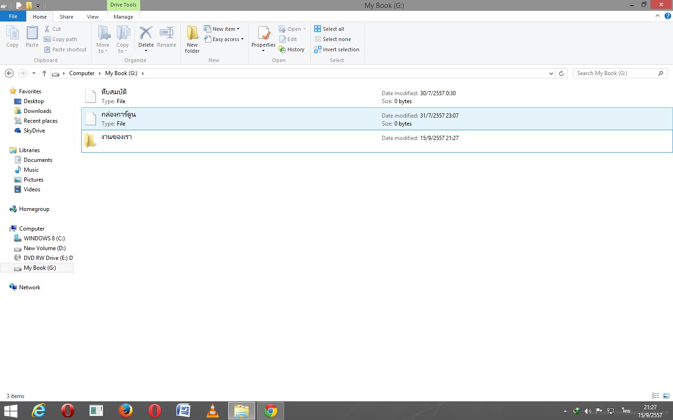673x420 pixels.
Task: Show file History
Action: pyautogui.click(x=292, y=49)
